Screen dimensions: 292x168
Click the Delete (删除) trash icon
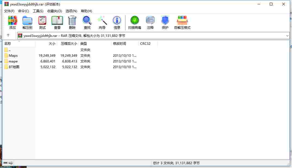coord(72,20)
